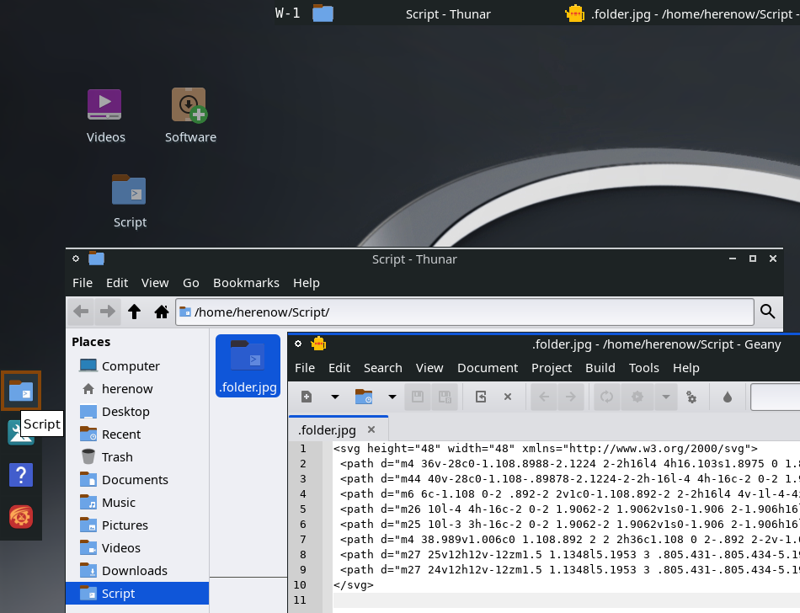Expand the build options dropdown arrow in Geany

[x=666, y=397]
